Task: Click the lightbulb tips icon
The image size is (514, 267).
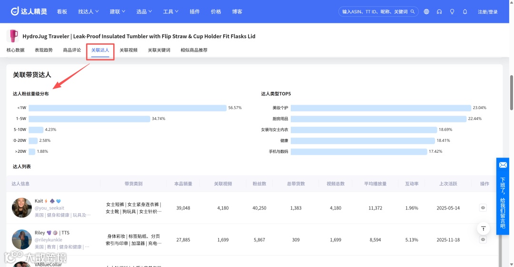Action: click(452, 11)
